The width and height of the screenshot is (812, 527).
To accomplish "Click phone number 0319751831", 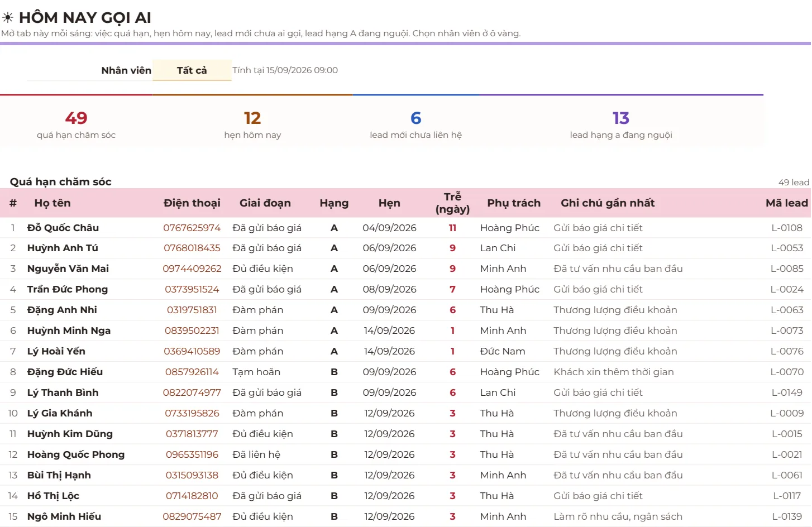I will coord(192,310).
